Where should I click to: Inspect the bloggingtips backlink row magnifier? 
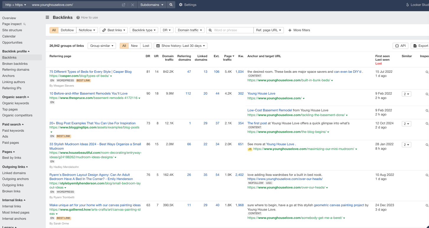click(427, 123)
